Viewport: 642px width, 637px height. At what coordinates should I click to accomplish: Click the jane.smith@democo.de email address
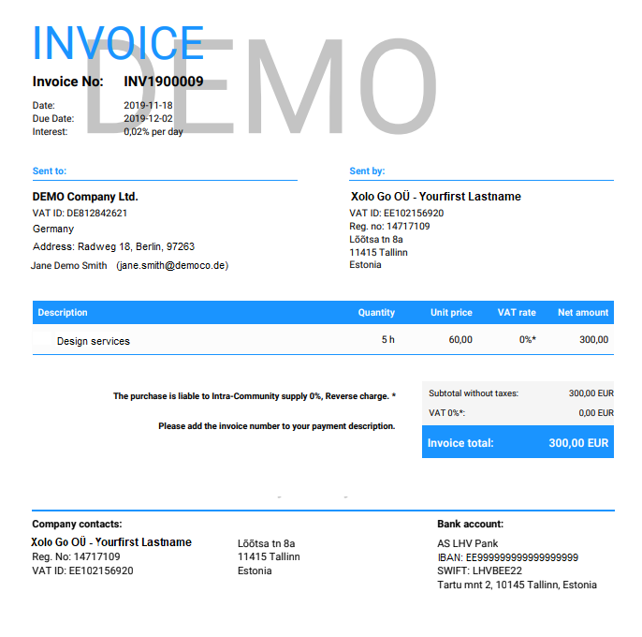[x=172, y=265]
